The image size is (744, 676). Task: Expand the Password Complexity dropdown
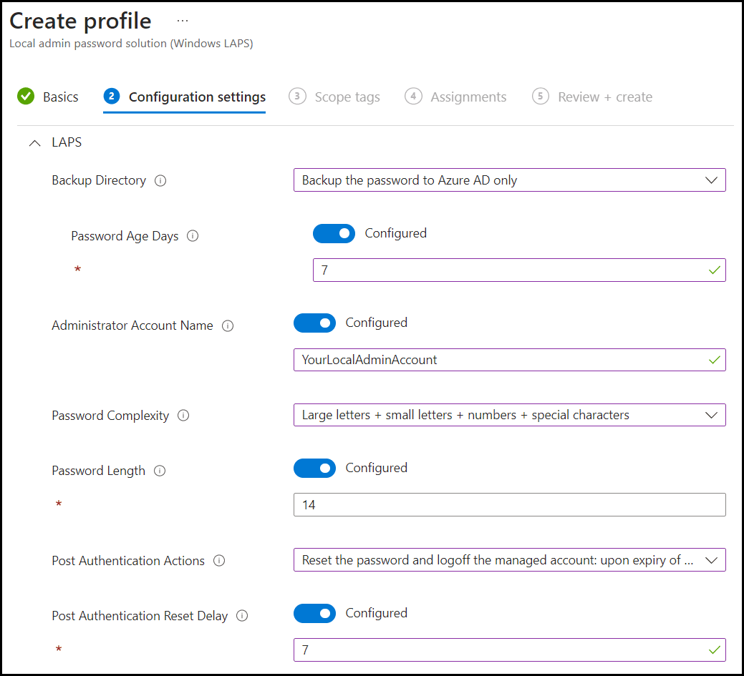click(509, 415)
